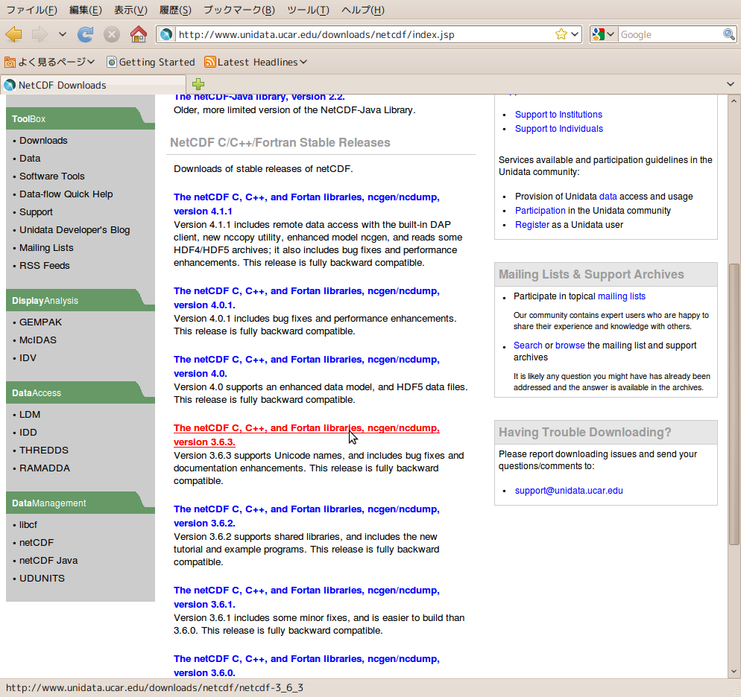Open RAMADDA under DataAccess
The width and height of the screenshot is (741, 697).
pyautogui.click(x=45, y=468)
